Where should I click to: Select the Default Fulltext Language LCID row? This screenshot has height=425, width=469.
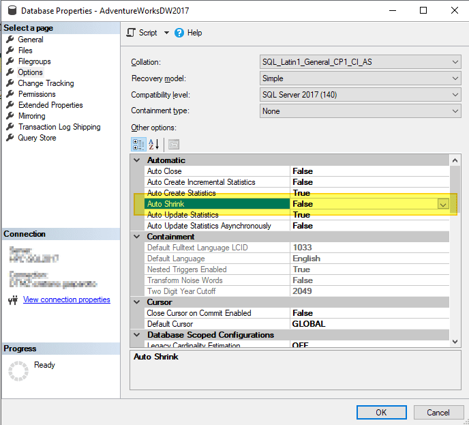coord(297,248)
